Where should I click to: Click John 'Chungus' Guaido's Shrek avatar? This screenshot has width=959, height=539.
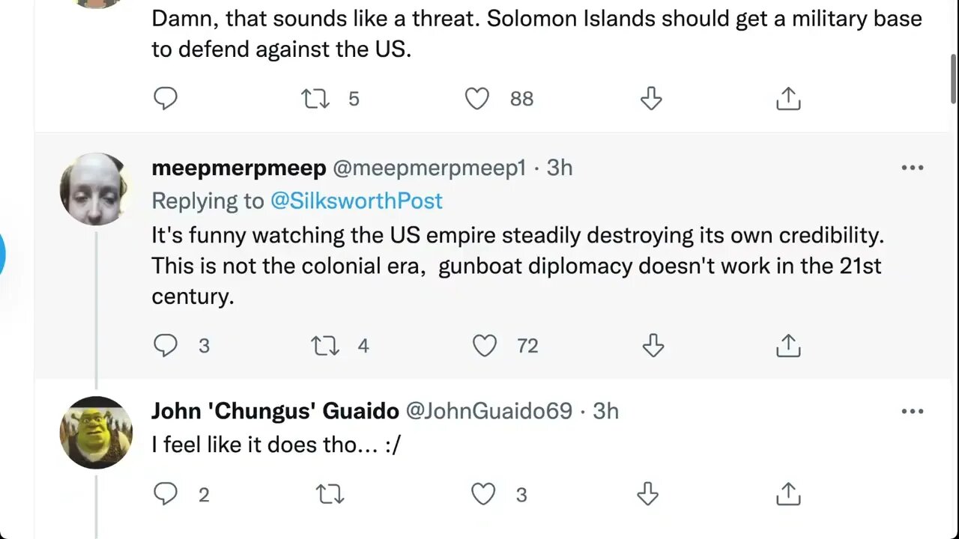click(x=96, y=432)
